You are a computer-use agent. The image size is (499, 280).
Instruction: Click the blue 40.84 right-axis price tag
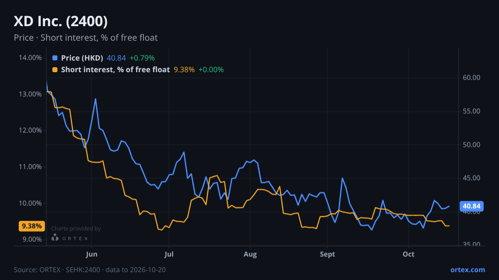pos(471,206)
